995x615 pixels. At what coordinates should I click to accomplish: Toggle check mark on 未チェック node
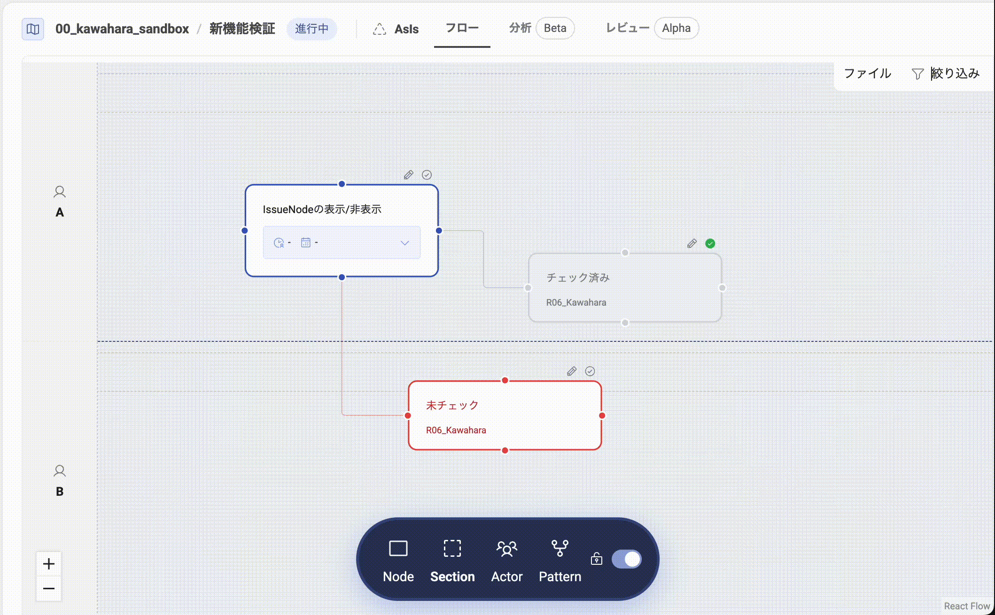point(590,371)
